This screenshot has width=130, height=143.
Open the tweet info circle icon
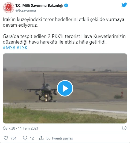pyautogui.click(x=124, y=128)
